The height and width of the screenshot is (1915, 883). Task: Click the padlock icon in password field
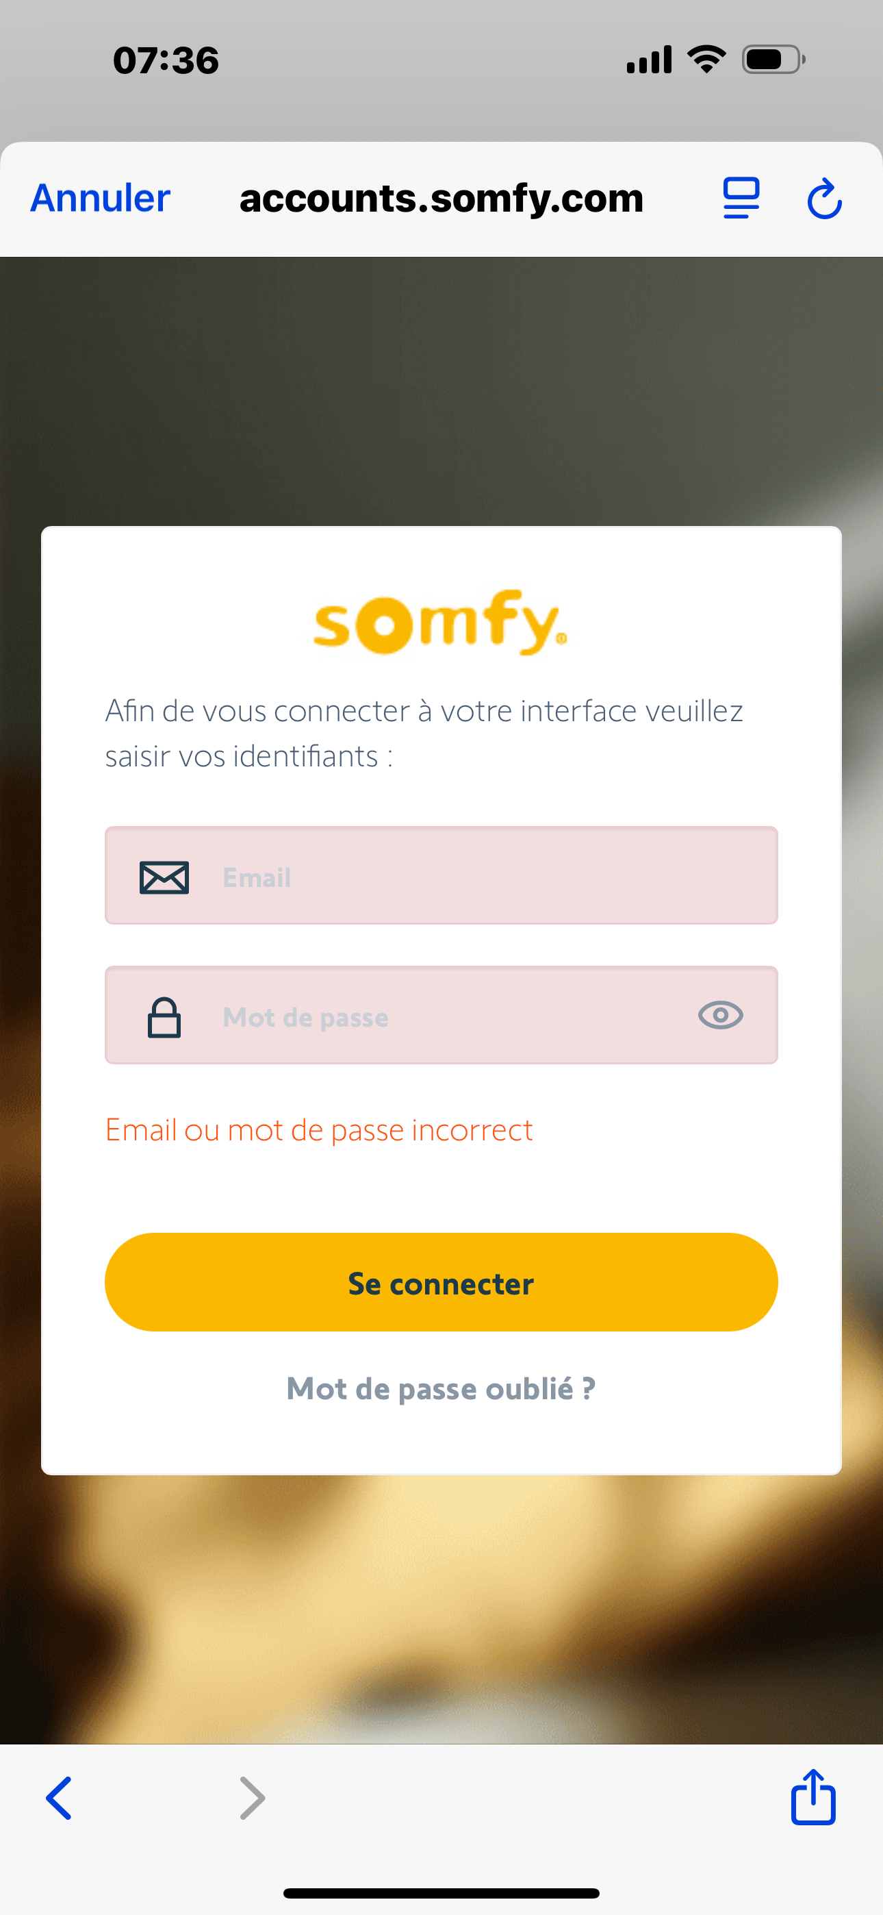(x=164, y=1017)
